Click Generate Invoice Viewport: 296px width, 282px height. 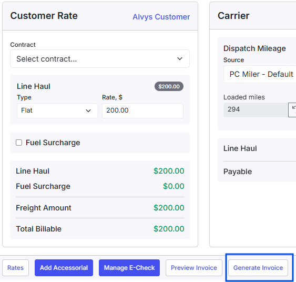(258, 268)
